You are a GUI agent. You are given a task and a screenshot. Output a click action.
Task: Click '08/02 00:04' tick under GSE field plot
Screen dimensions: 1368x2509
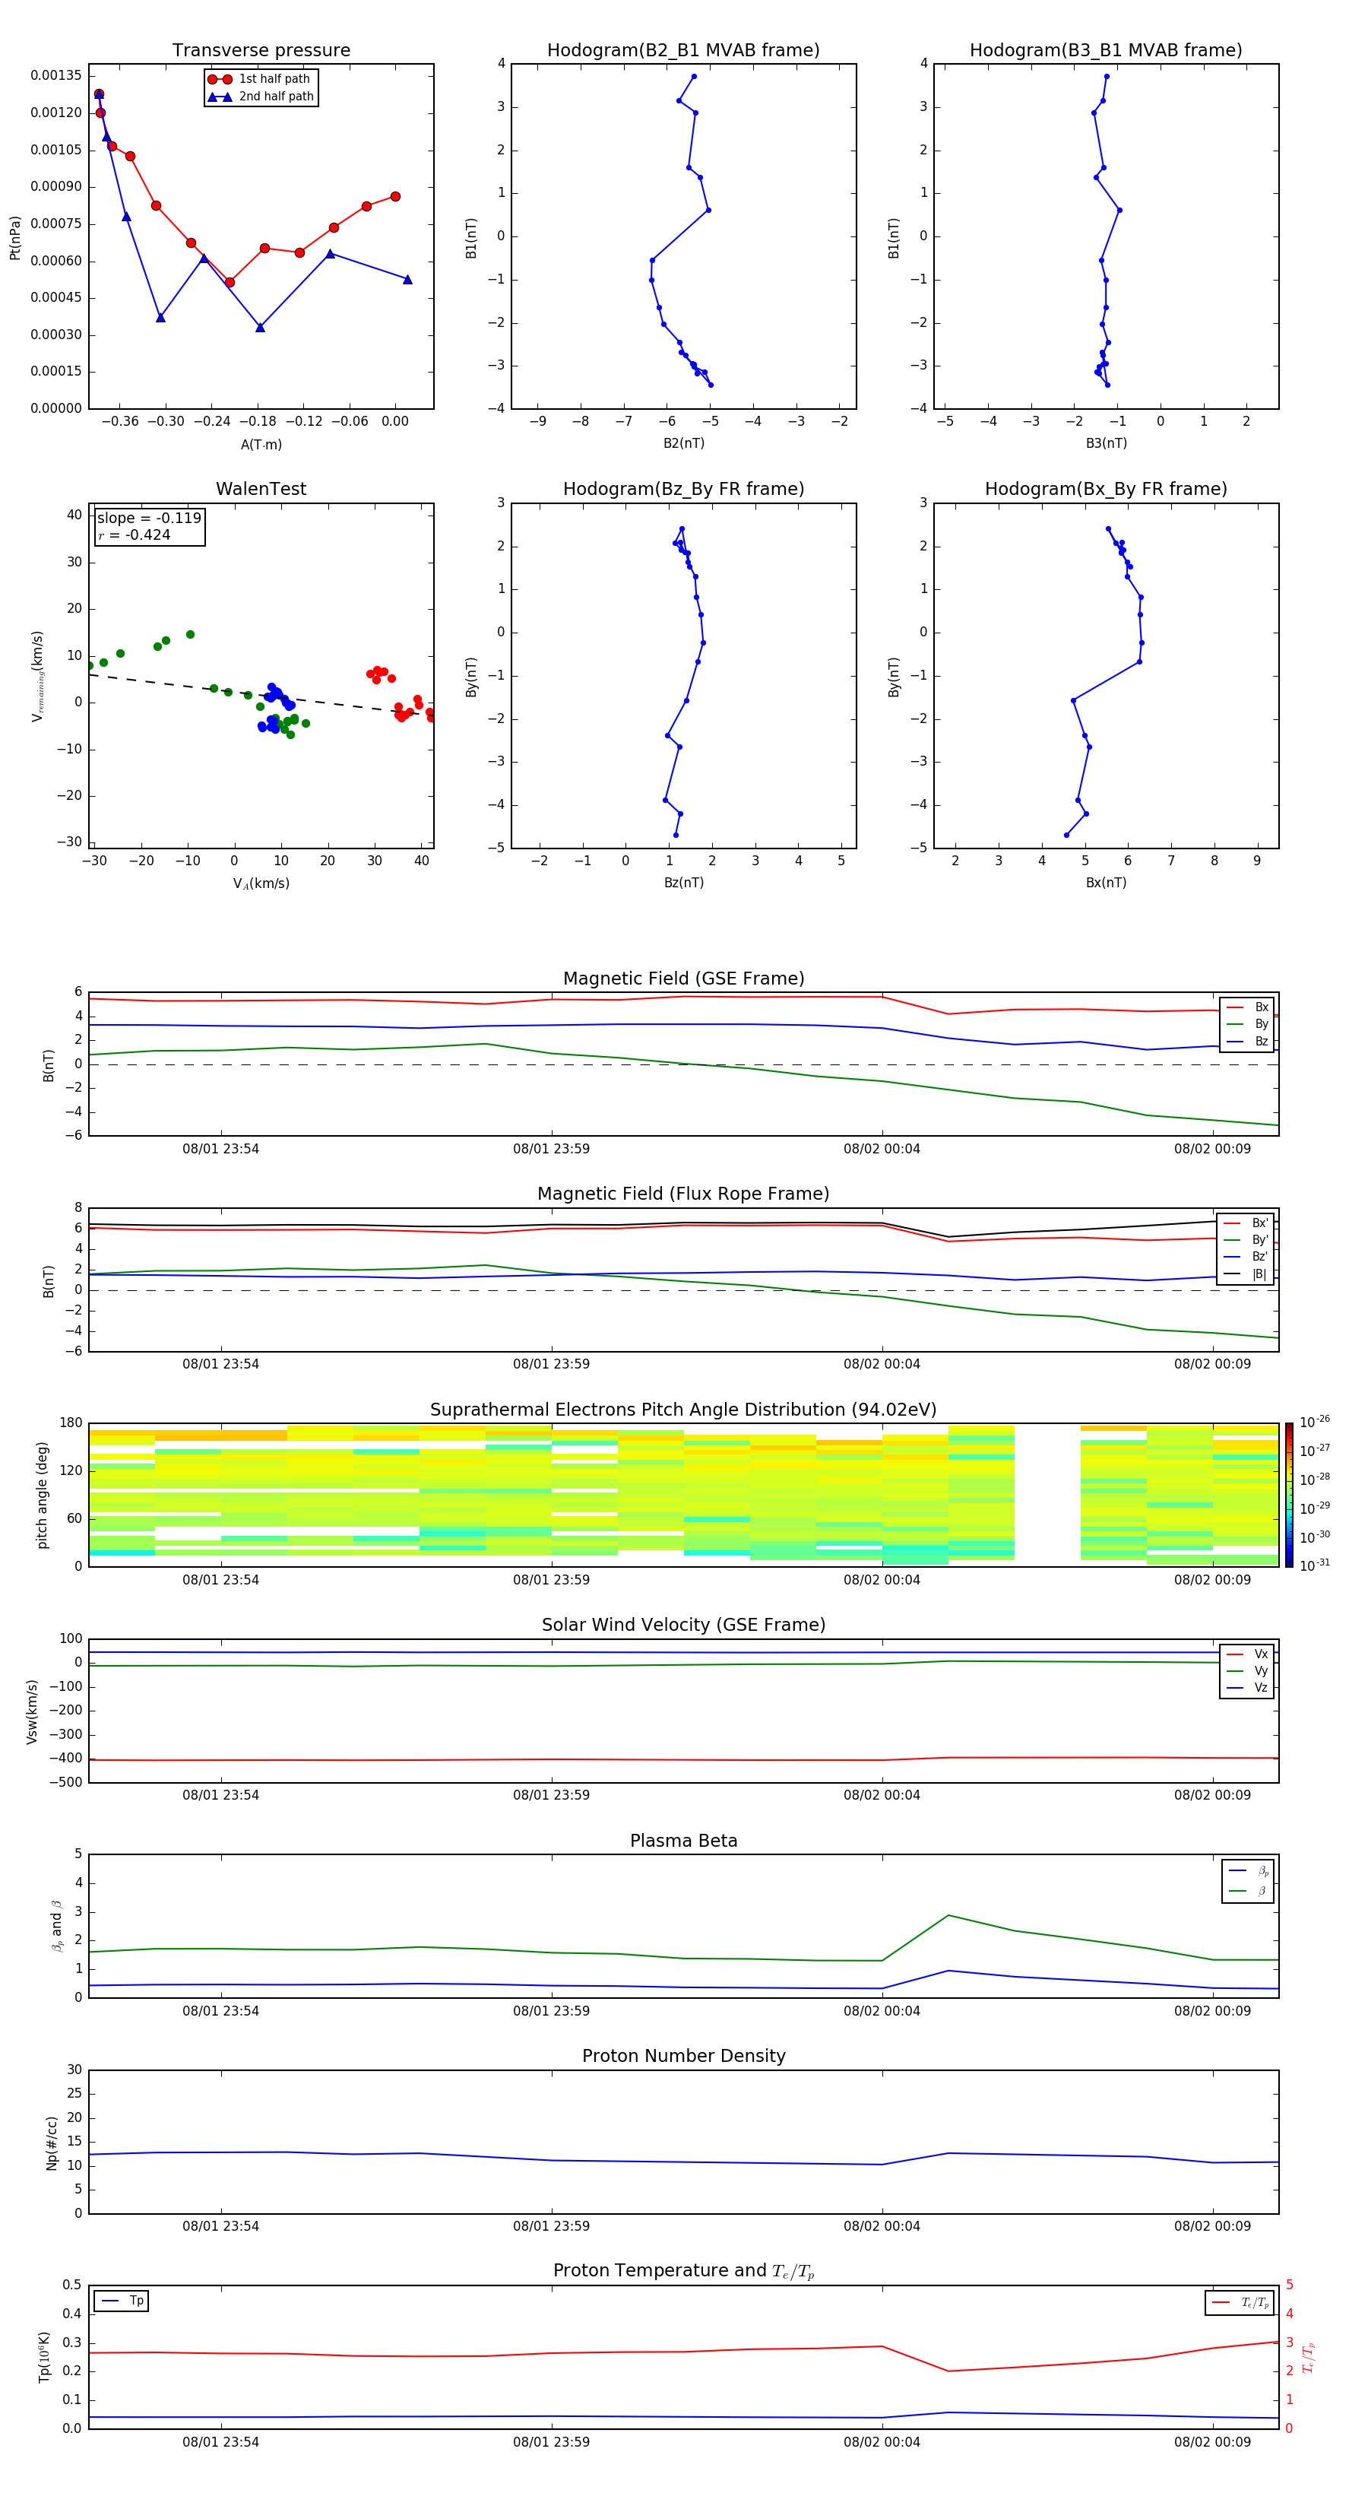coord(881,1150)
